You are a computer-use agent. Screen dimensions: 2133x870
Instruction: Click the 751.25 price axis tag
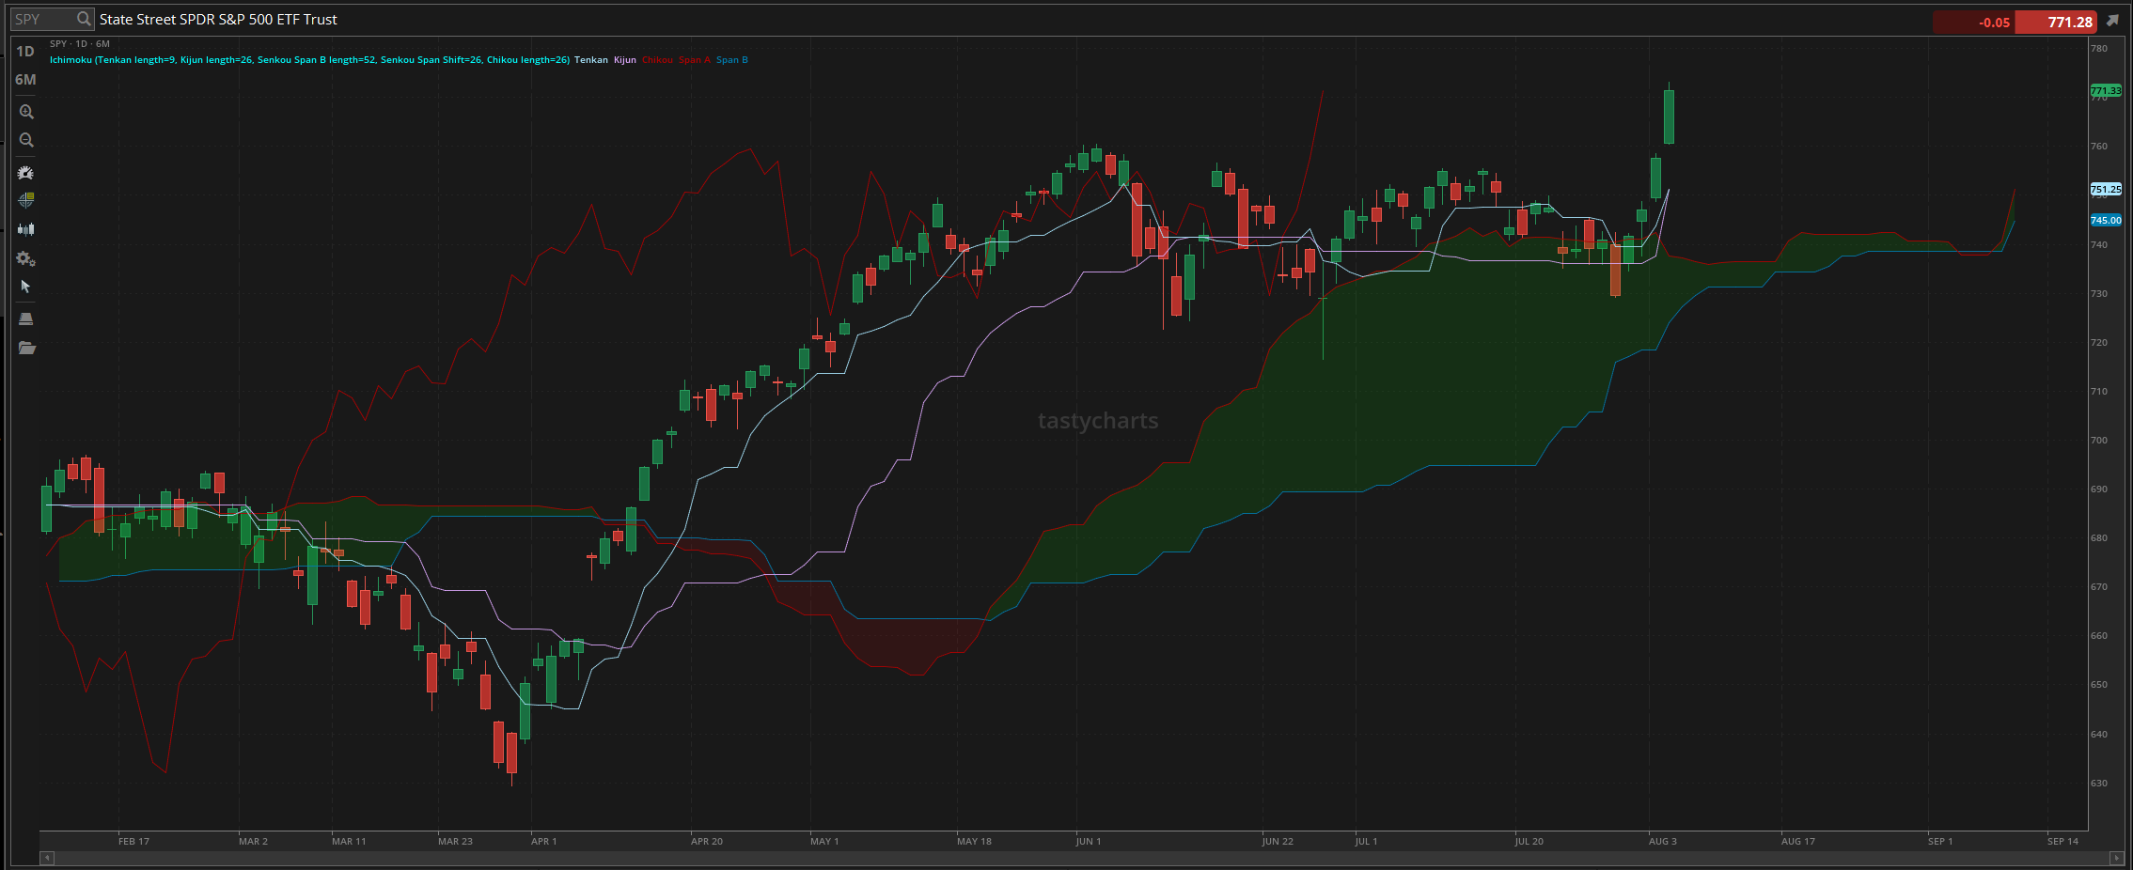2106,189
